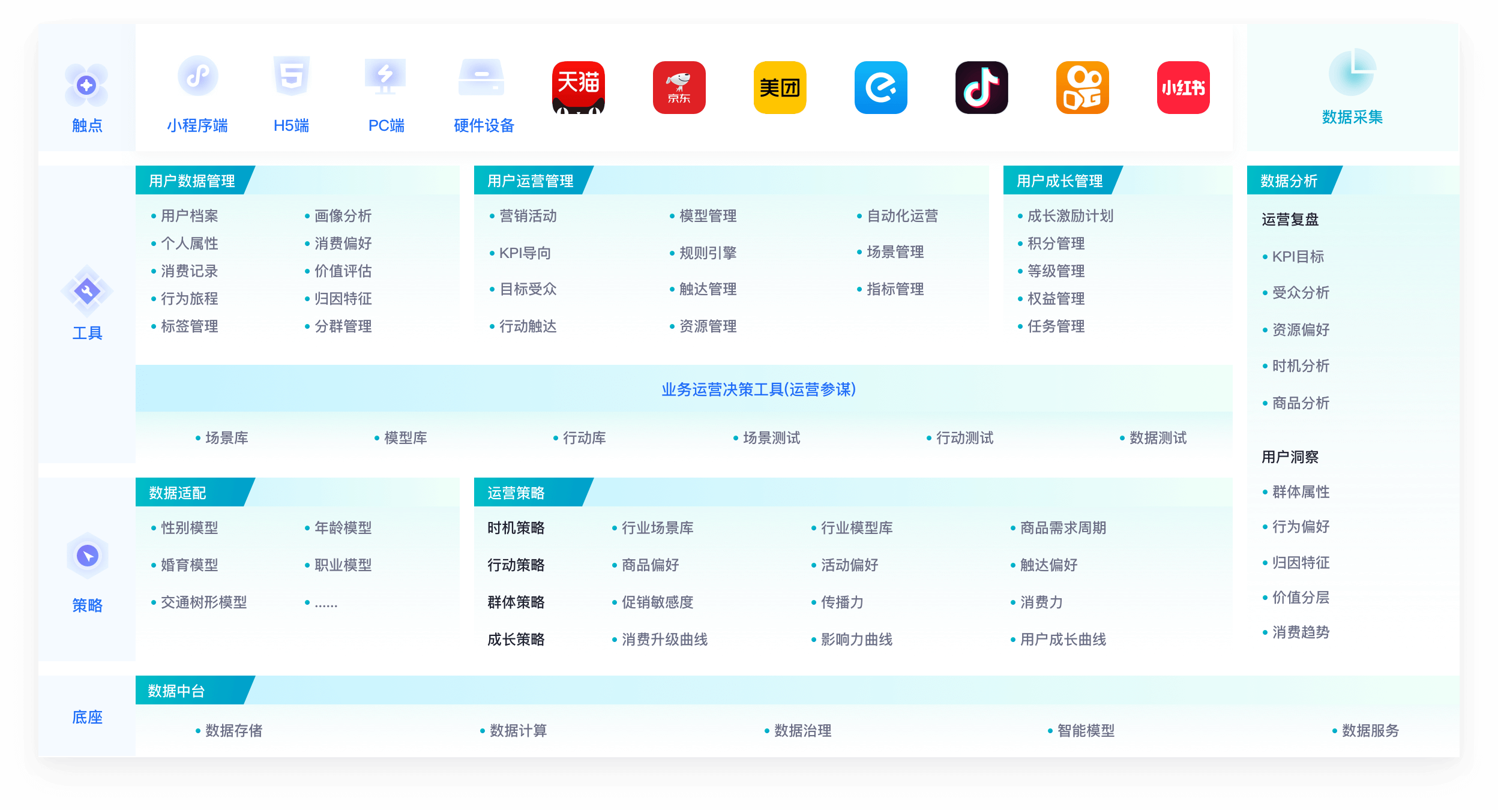This screenshot has height=810, width=1498.
Task: Click the 小程序端 mini-program icon
Action: (197, 76)
